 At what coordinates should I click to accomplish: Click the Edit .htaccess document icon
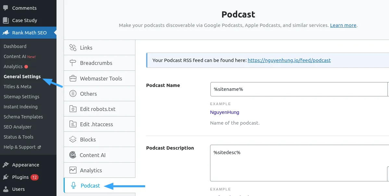tap(73, 124)
